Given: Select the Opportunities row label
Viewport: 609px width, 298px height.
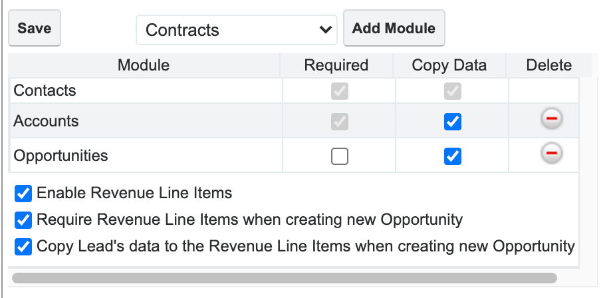Looking at the screenshot, I should [x=61, y=156].
